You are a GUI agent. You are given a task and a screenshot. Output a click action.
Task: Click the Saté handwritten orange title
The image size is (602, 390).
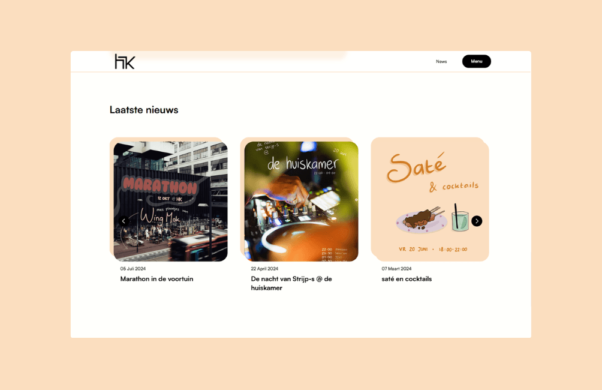point(417,167)
